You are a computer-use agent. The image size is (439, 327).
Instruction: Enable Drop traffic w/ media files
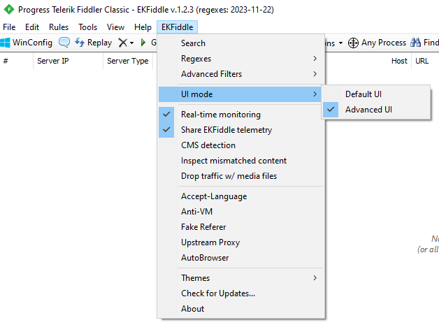click(x=242, y=176)
